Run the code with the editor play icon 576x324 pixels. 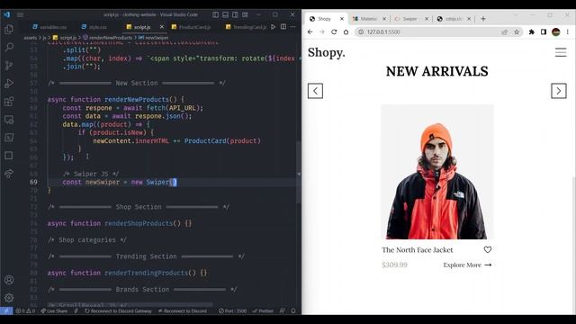click(x=273, y=27)
